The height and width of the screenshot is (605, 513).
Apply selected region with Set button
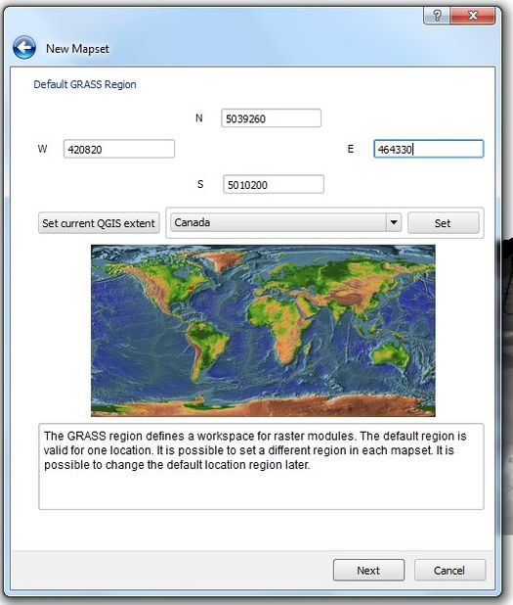[444, 223]
